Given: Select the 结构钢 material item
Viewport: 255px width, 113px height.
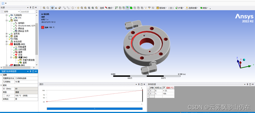Looking at the screenshot, I should [21, 23].
